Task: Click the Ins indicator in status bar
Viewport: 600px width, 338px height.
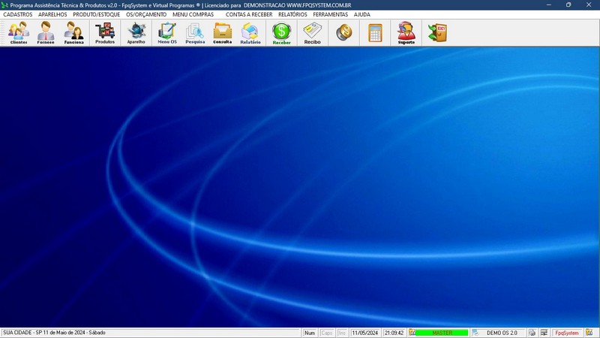Action: (342, 333)
